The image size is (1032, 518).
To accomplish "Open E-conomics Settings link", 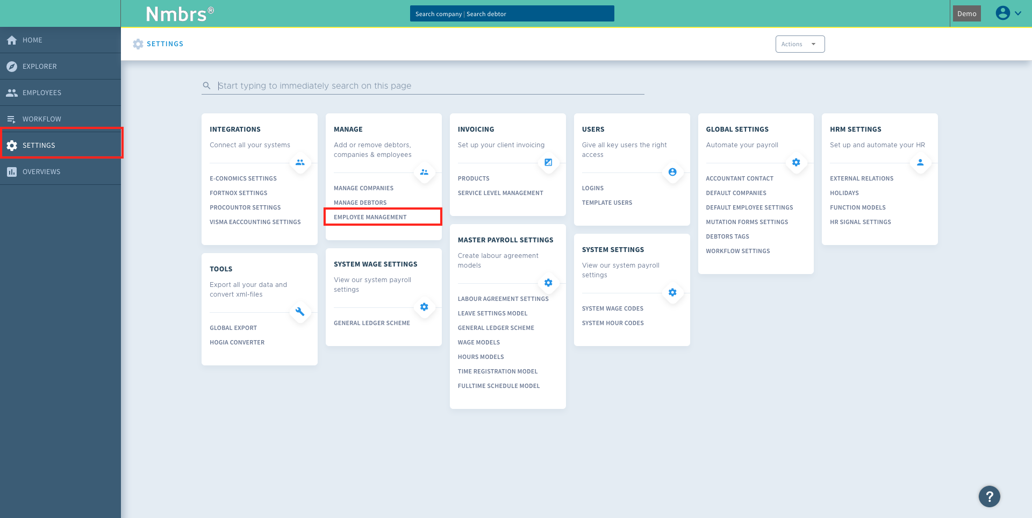I will [x=243, y=178].
